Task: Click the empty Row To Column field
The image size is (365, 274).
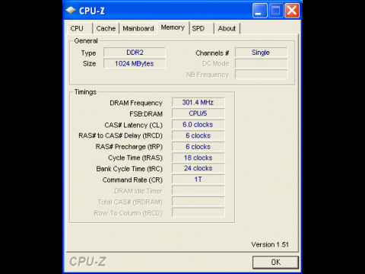Action: click(198, 212)
